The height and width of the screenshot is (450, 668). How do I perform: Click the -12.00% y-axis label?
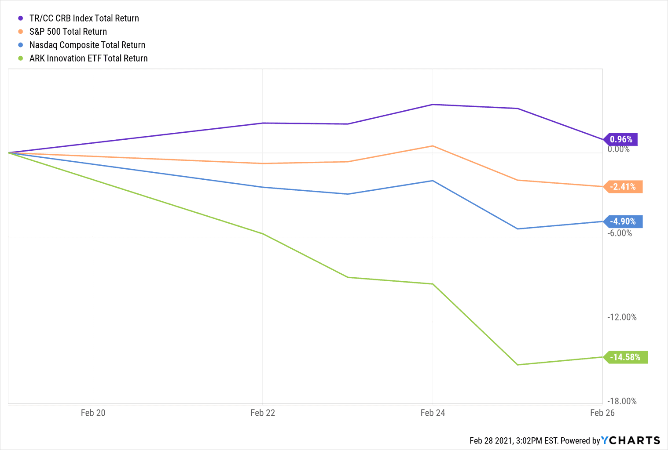(622, 317)
